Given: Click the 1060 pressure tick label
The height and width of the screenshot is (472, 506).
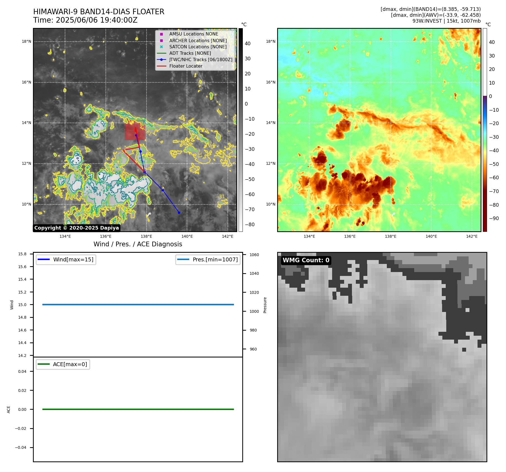Looking at the screenshot, I should (x=254, y=255).
